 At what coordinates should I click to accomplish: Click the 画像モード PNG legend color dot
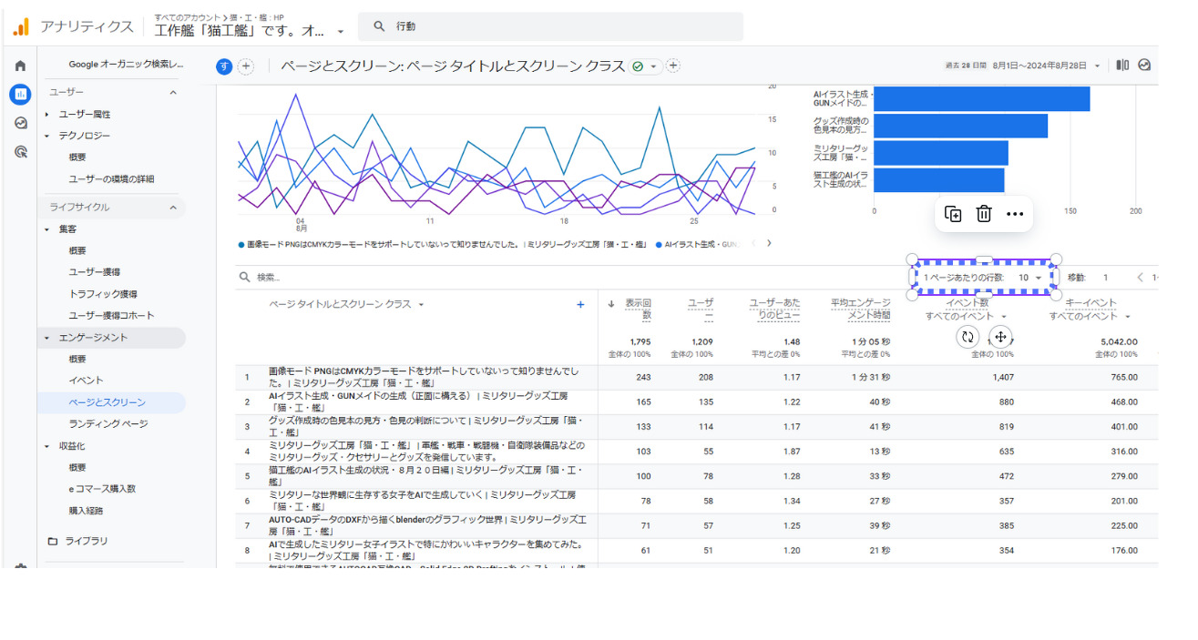241,244
